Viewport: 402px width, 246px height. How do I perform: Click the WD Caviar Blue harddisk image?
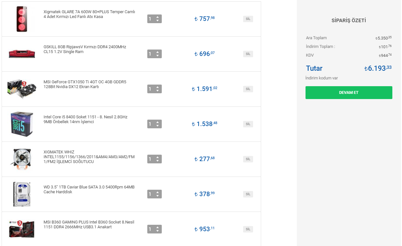click(x=22, y=194)
